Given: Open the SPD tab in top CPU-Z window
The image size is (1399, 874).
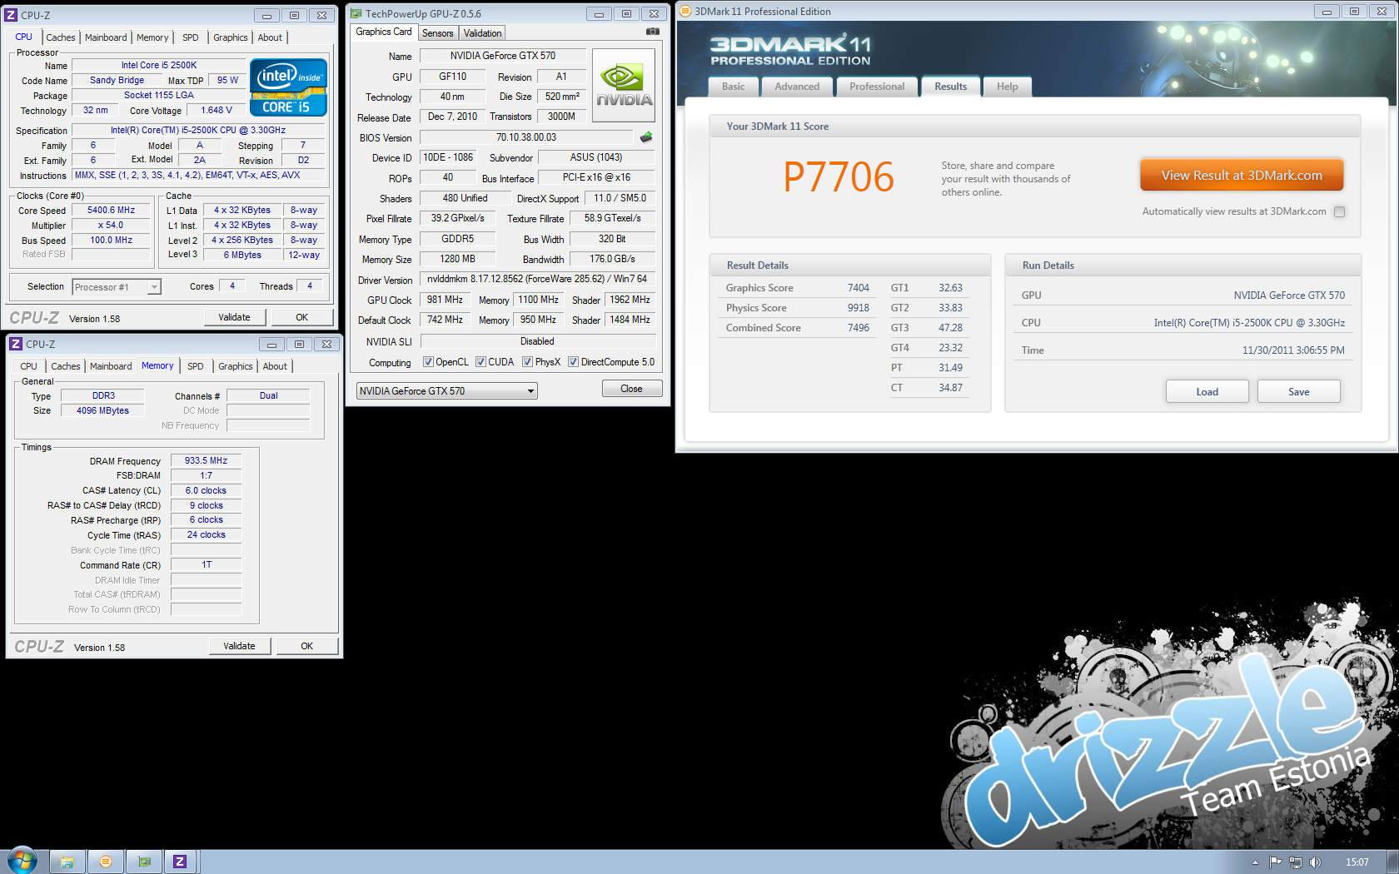Looking at the screenshot, I should [191, 37].
